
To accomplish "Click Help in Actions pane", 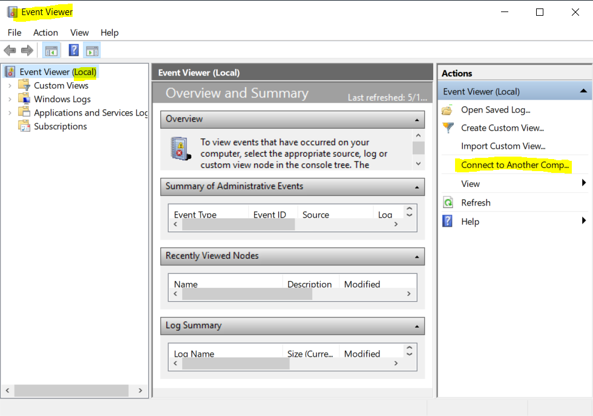I will pyautogui.click(x=470, y=221).
